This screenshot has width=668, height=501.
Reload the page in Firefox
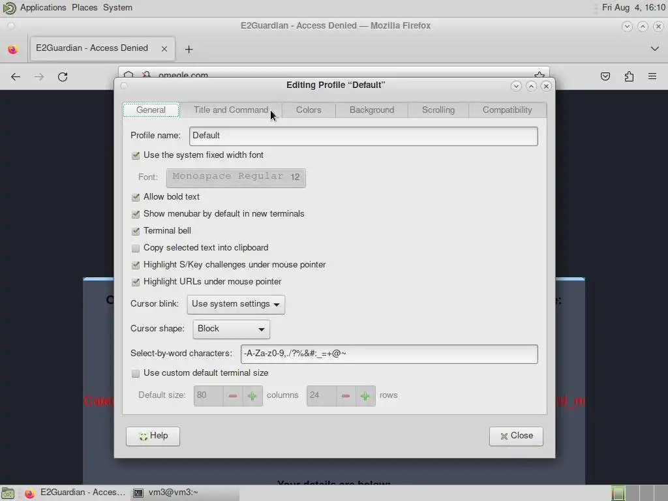[x=63, y=77]
